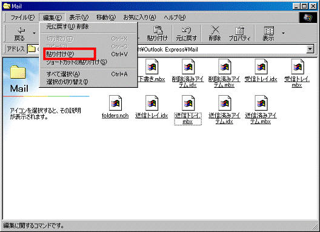Click the 送信トレイ.idx file name label

coord(152,116)
